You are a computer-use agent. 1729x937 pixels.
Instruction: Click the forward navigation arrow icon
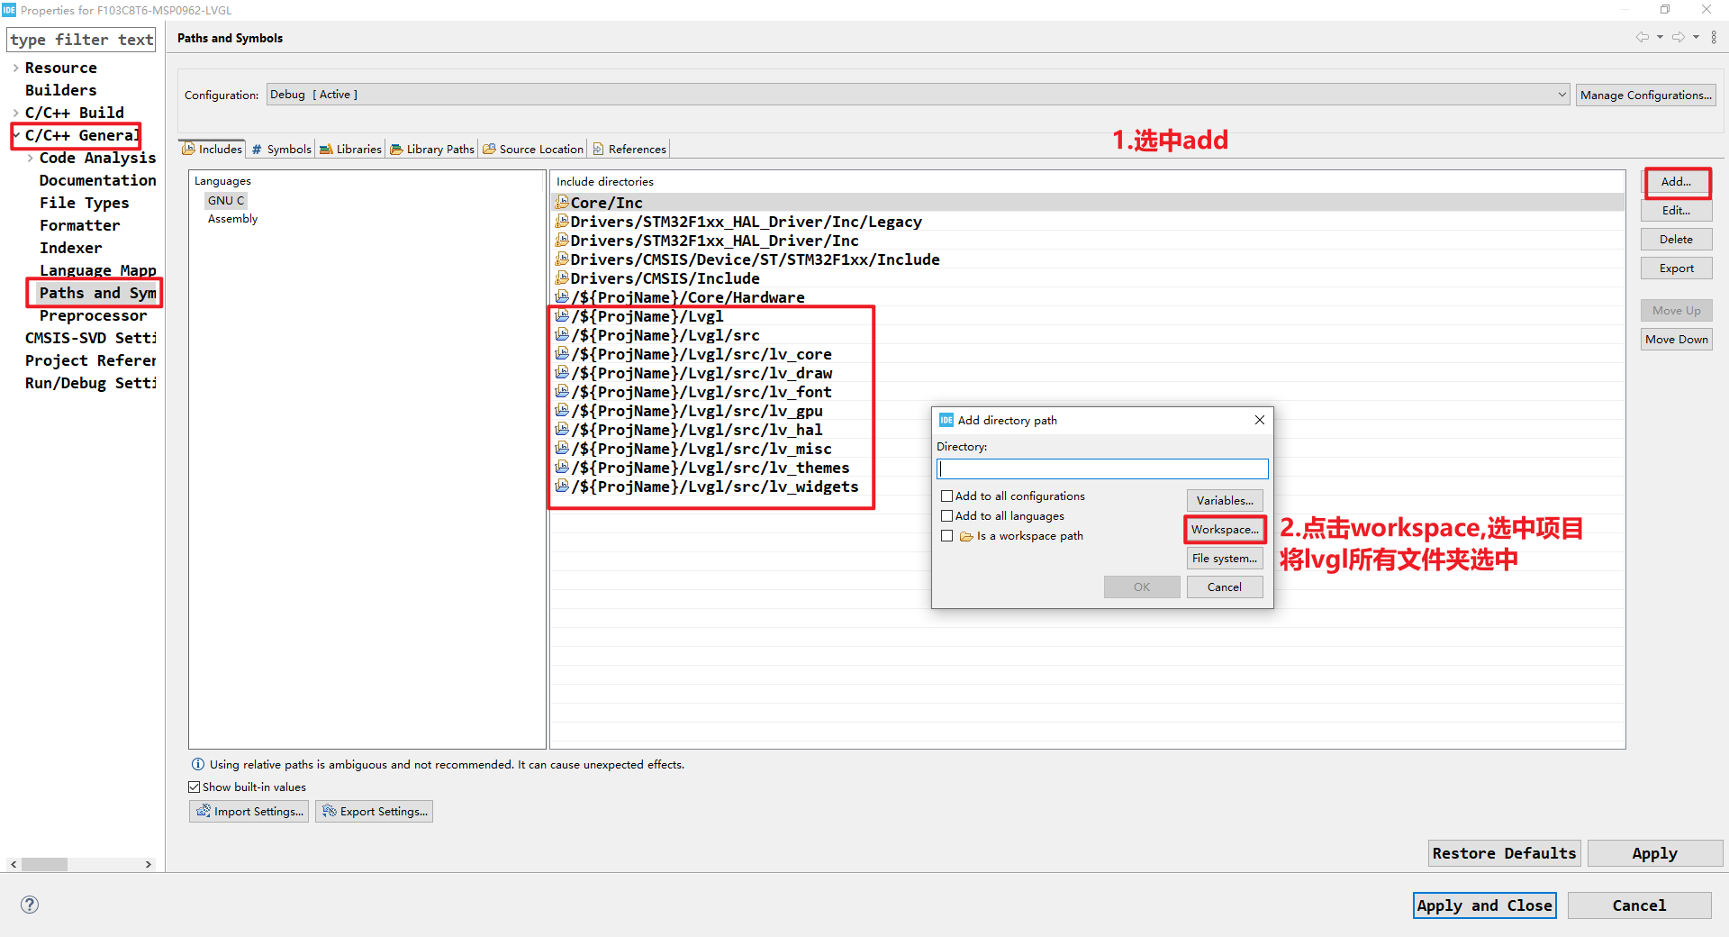click(1679, 37)
